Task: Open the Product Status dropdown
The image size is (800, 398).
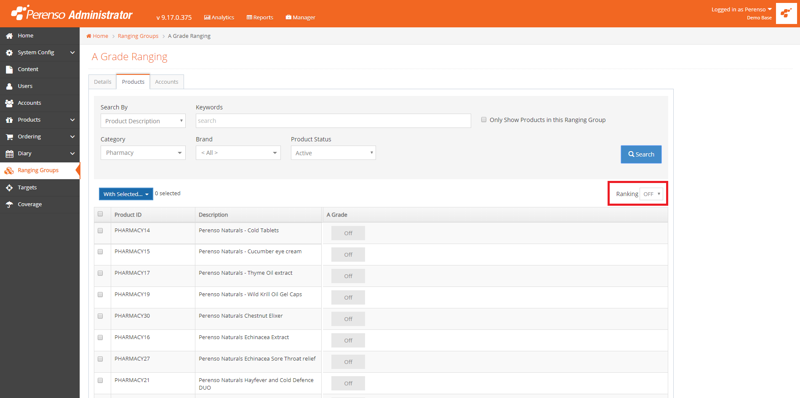Action: [x=333, y=153]
